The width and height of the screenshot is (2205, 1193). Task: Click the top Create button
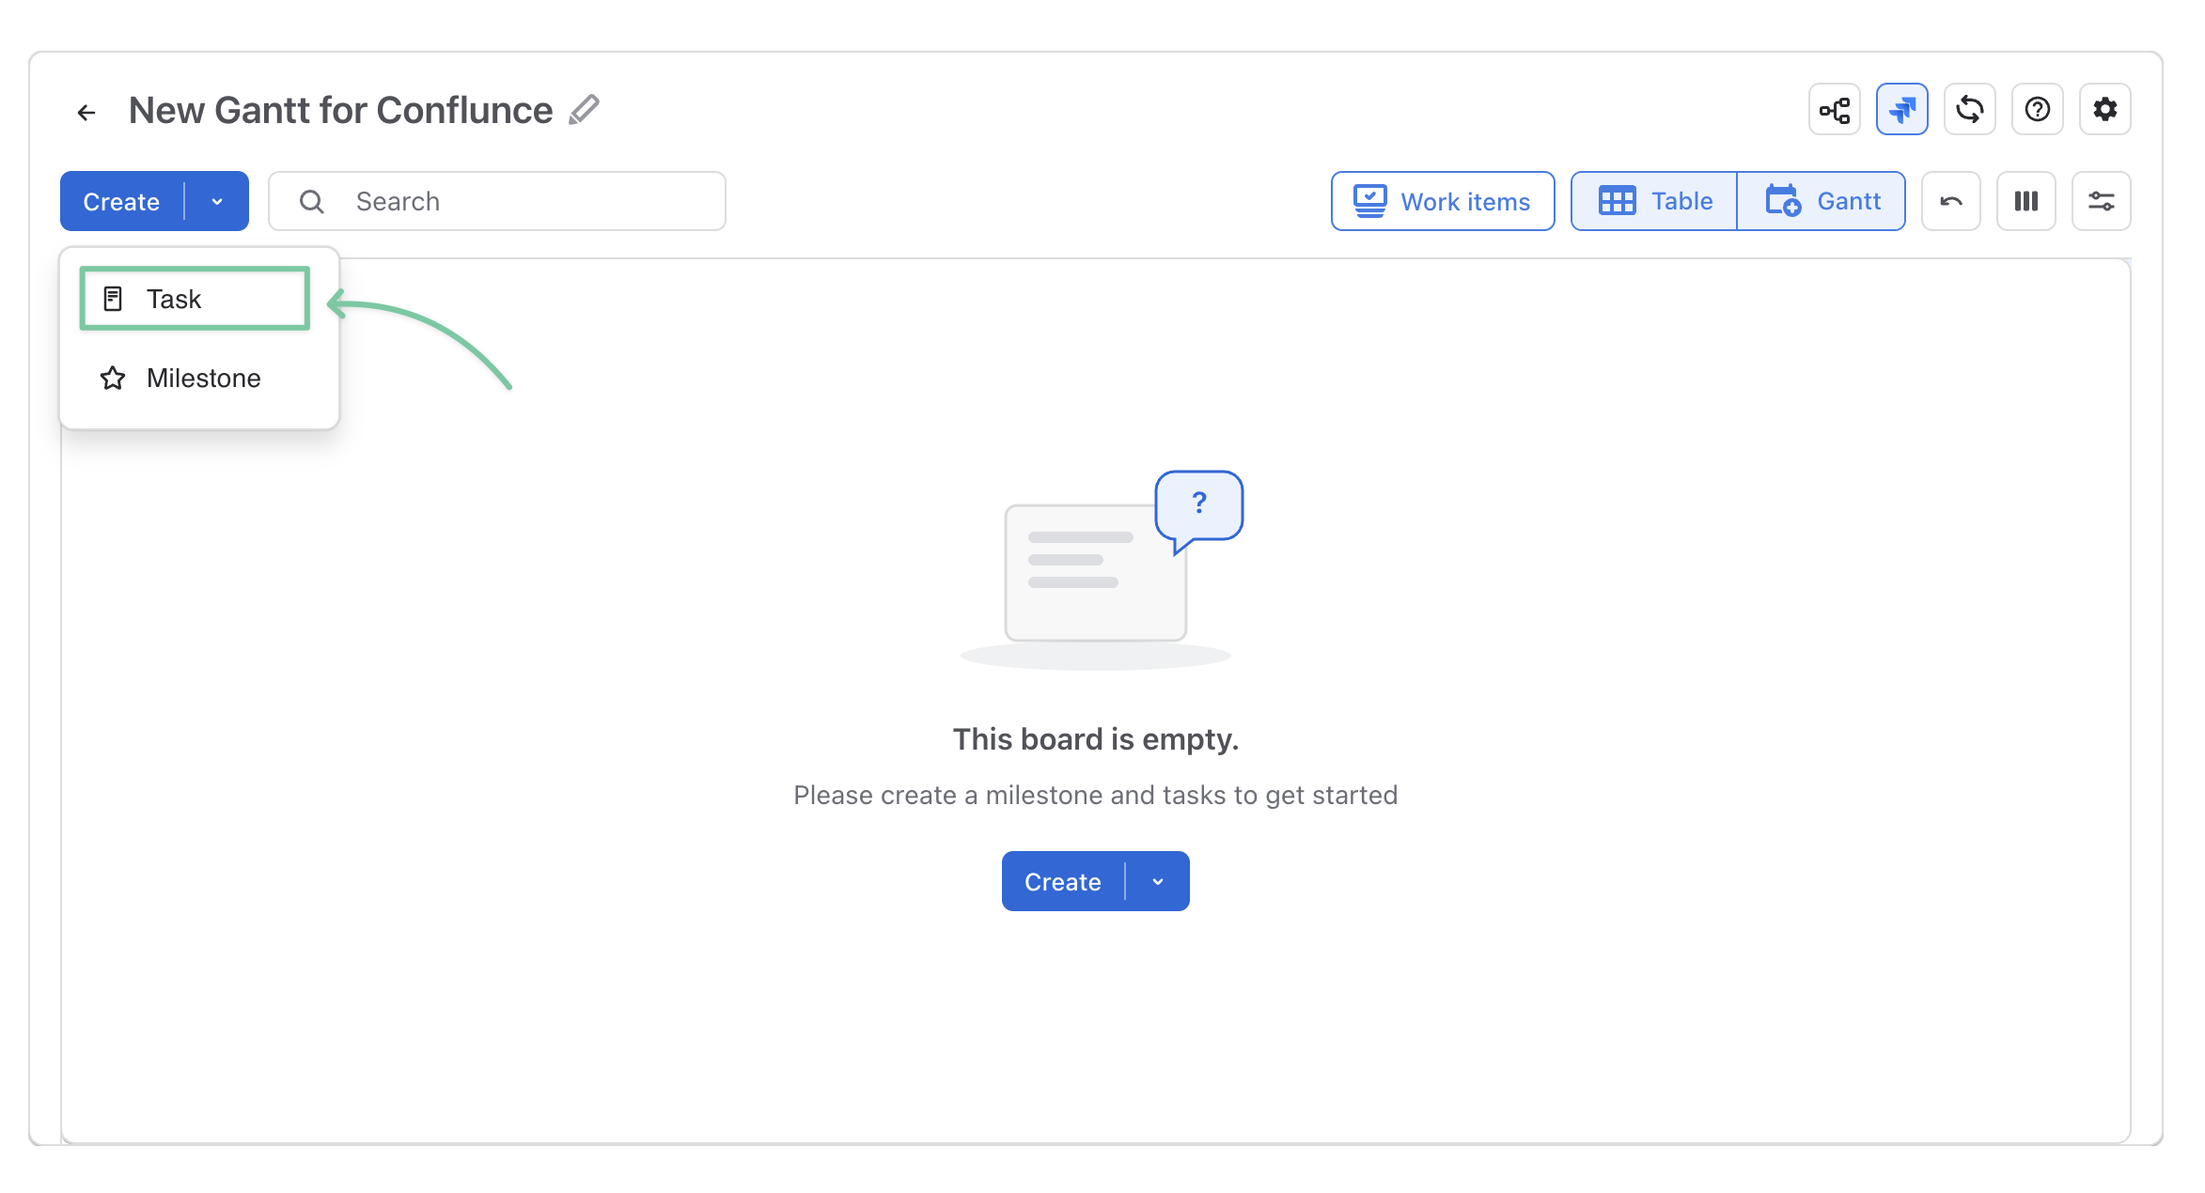point(122,201)
